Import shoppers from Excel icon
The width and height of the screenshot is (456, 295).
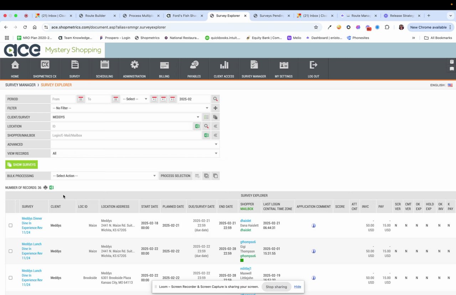tap(206, 135)
